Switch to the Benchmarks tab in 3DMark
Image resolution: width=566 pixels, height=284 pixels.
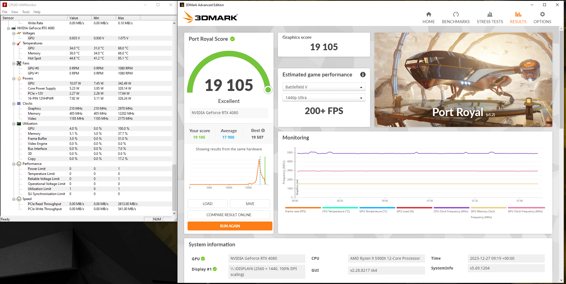456,18
